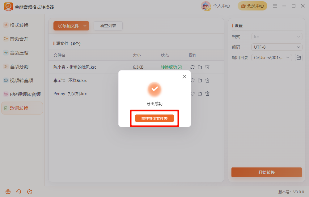Viewport: 309px width, 197px height.
Task: Click the 转换成功 status text
Action: click(x=169, y=67)
